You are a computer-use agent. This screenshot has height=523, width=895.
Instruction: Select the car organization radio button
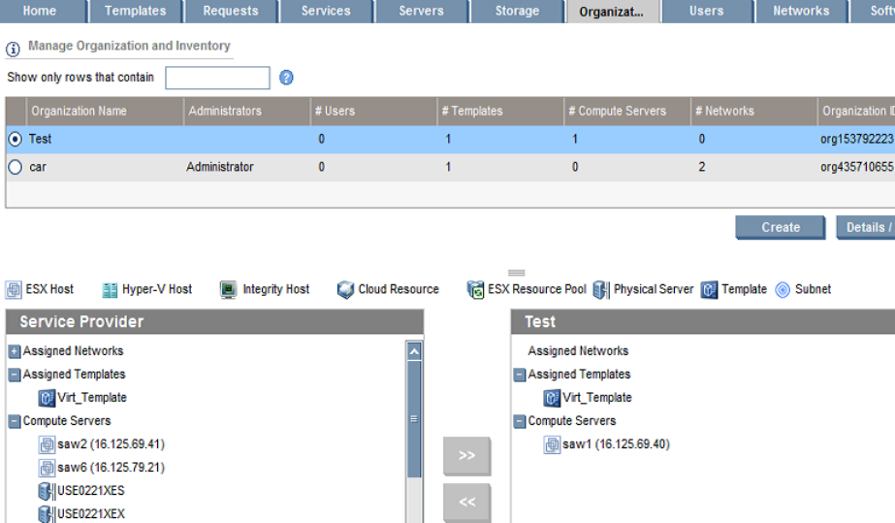tap(15, 167)
